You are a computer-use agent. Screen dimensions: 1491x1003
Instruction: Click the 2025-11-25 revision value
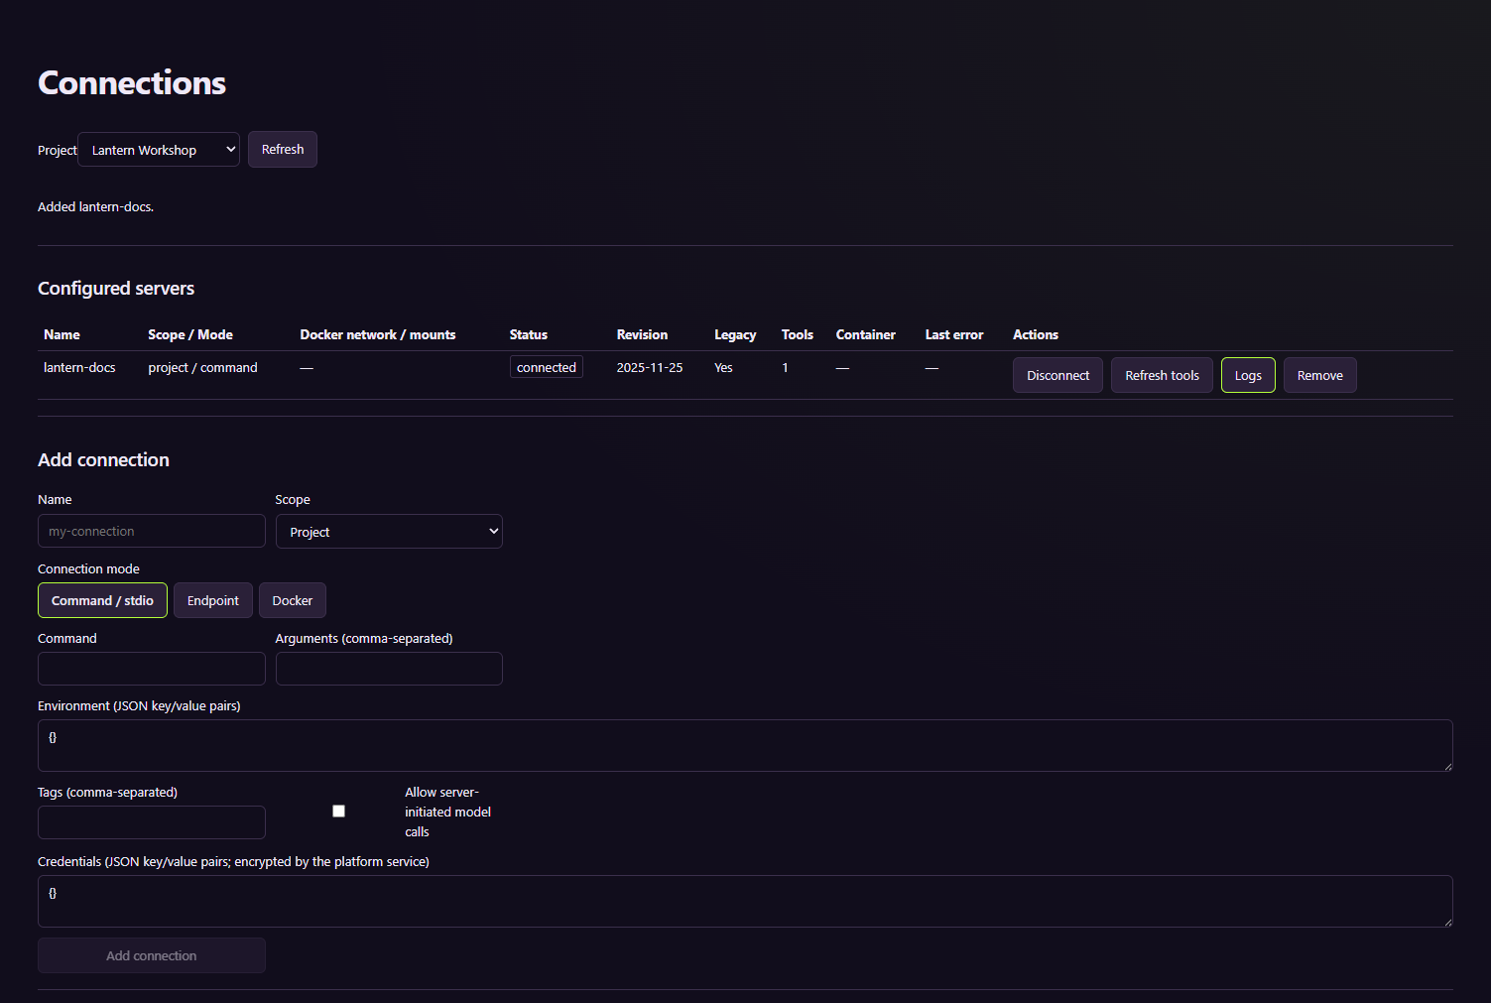pyautogui.click(x=650, y=367)
